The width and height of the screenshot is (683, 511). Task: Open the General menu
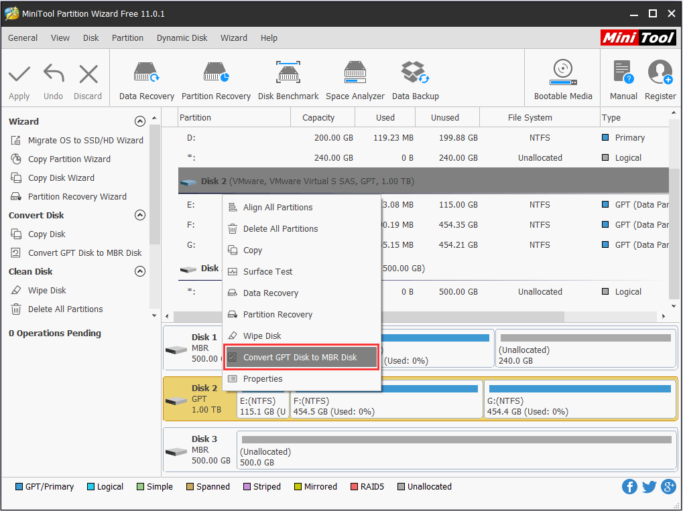click(23, 38)
